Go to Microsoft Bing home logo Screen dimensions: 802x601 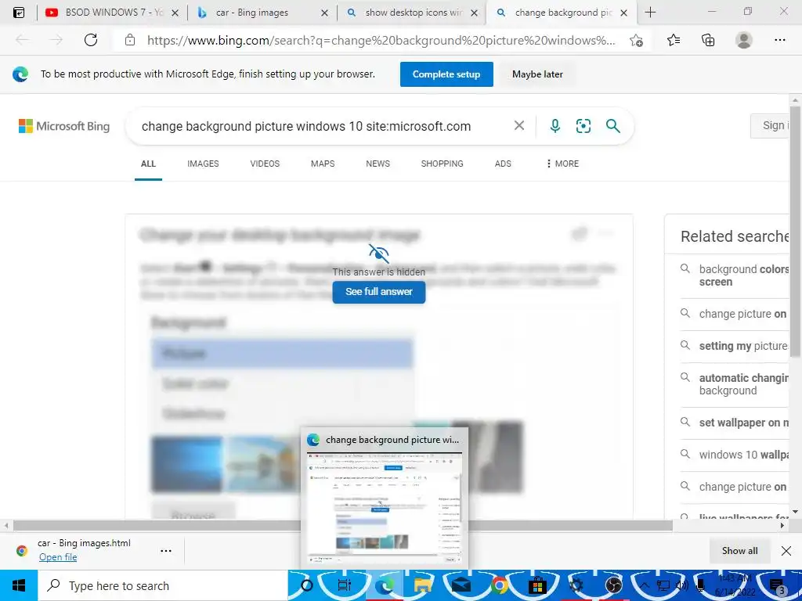pos(64,126)
